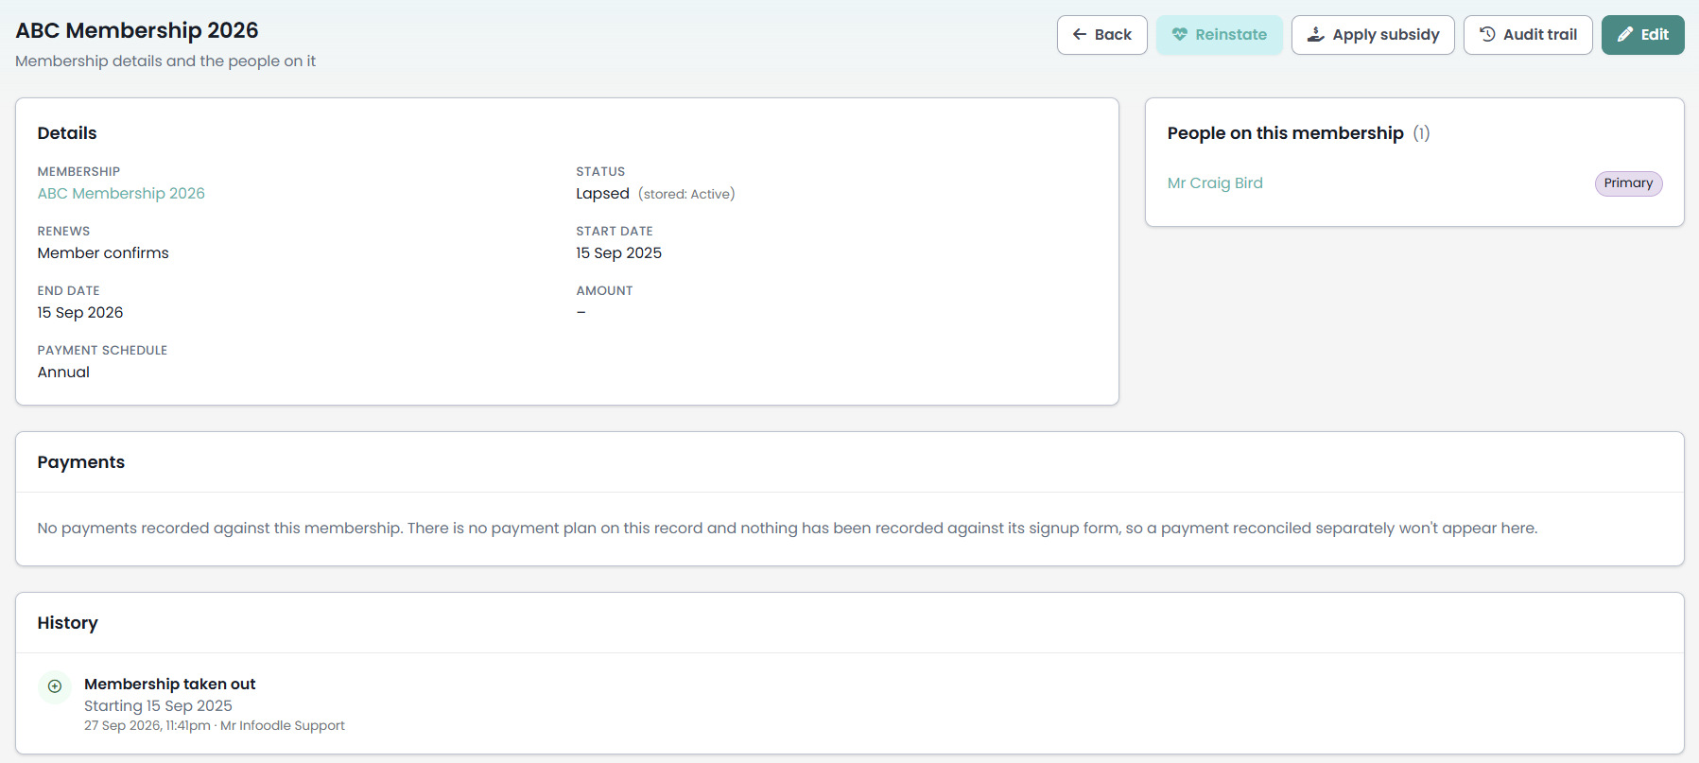The width and height of the screenshot is (1699, 763).
Task: Reinstate this lapsed membership
Action: [x=1220, y=35]
